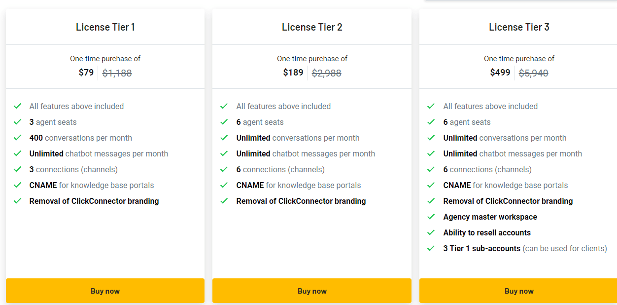Click Buy now under License Tier 2
The image size is (617, 305).
click(312, 291)
